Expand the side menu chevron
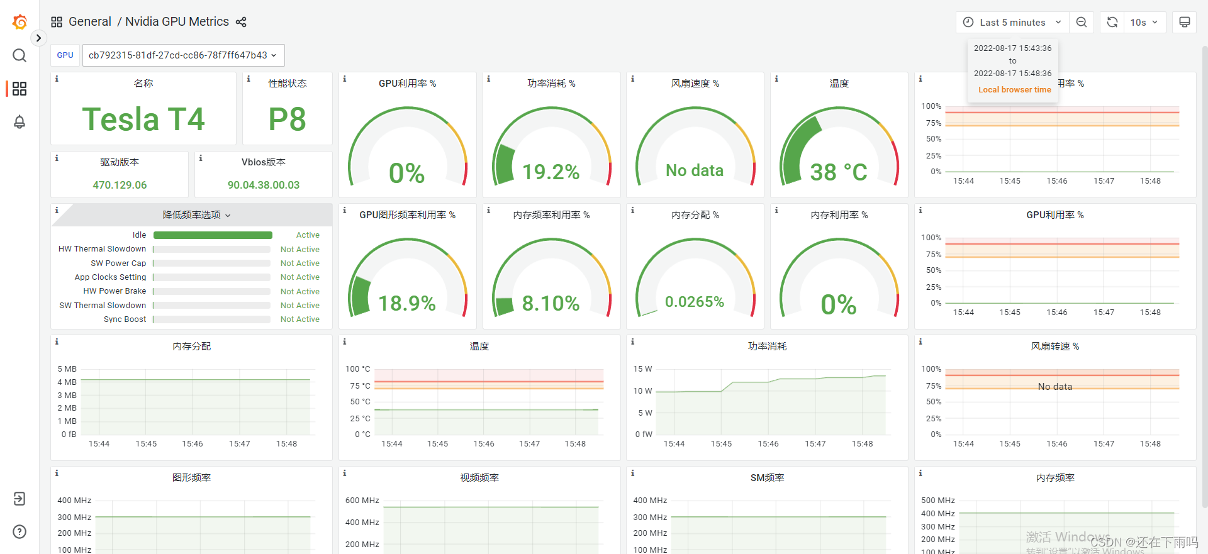Viewport: 1208px width, 554px height. click(38, 38)
